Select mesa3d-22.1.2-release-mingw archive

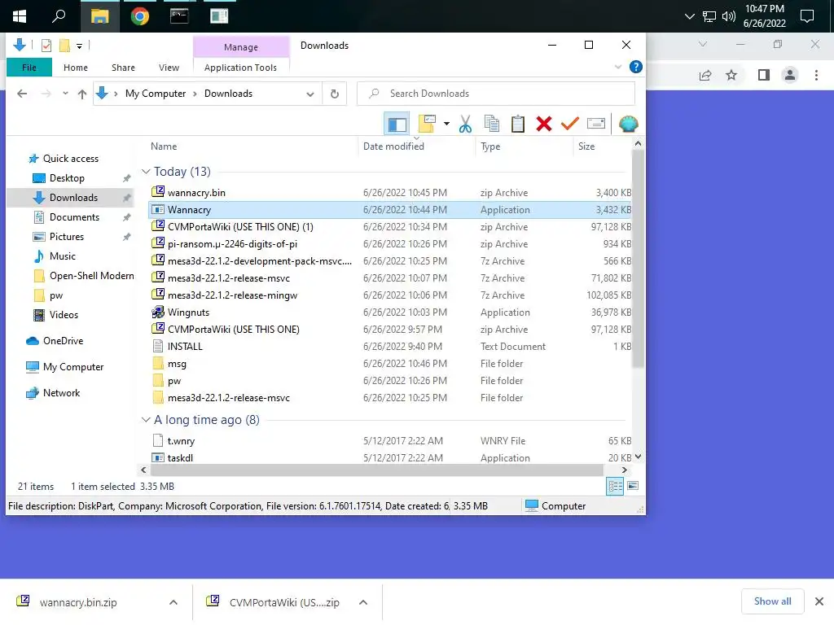click(x=390, y=295)
